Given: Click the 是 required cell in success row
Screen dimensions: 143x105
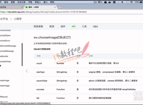Looking at the screenshot, I should (x=78, y=90).
